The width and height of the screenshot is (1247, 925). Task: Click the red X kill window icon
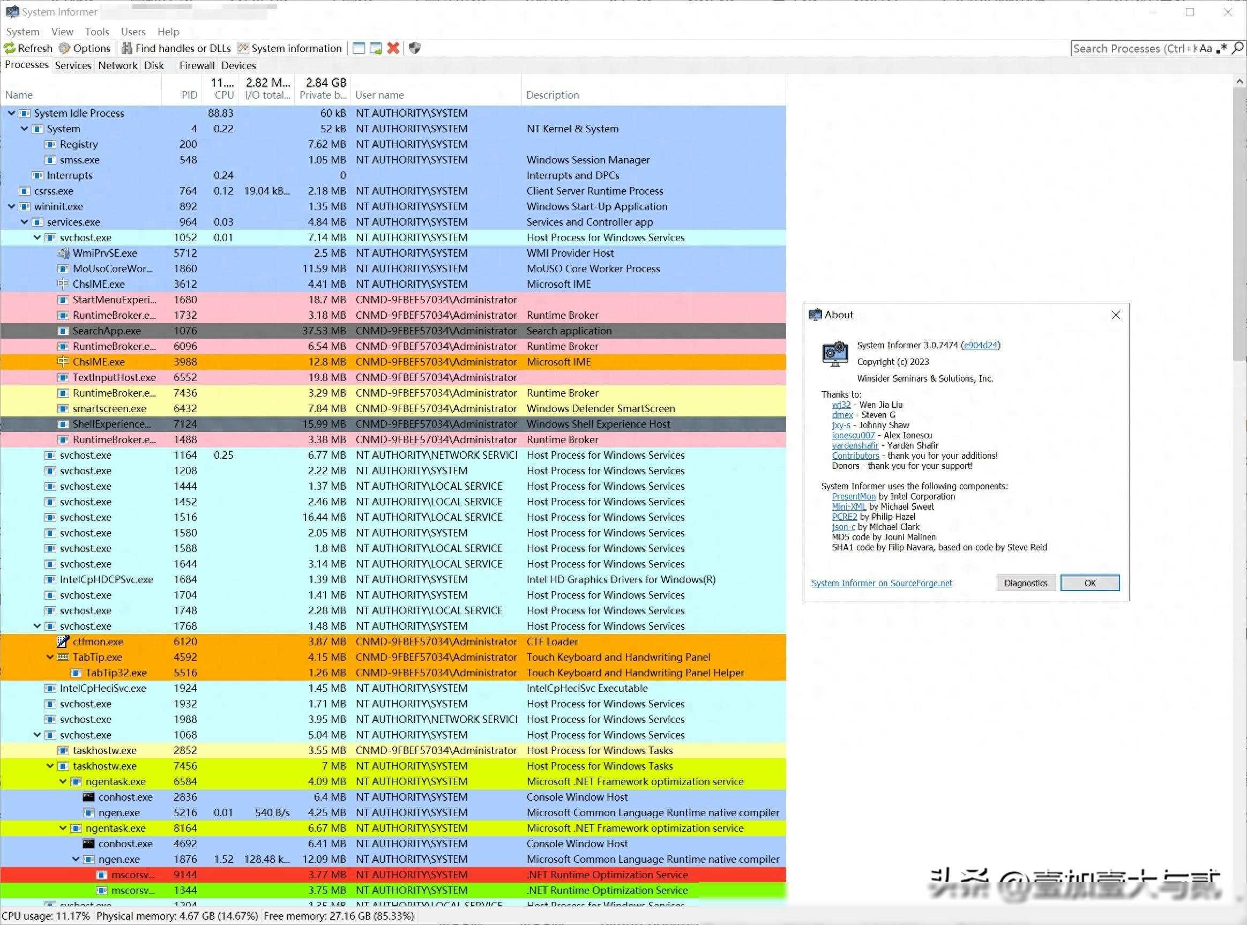click(x=393, y=48)
